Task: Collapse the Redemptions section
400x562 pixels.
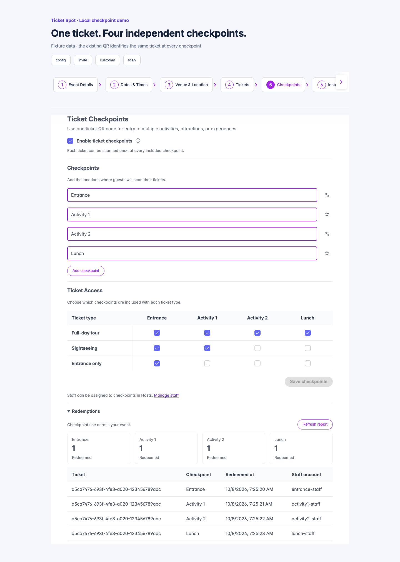Action: click(84, 411)
